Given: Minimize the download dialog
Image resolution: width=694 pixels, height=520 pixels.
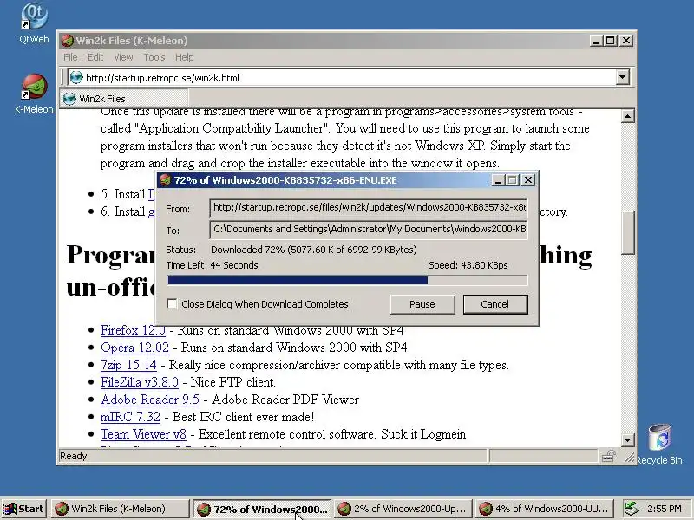Looking at the screenshot, I should [498, 180].
